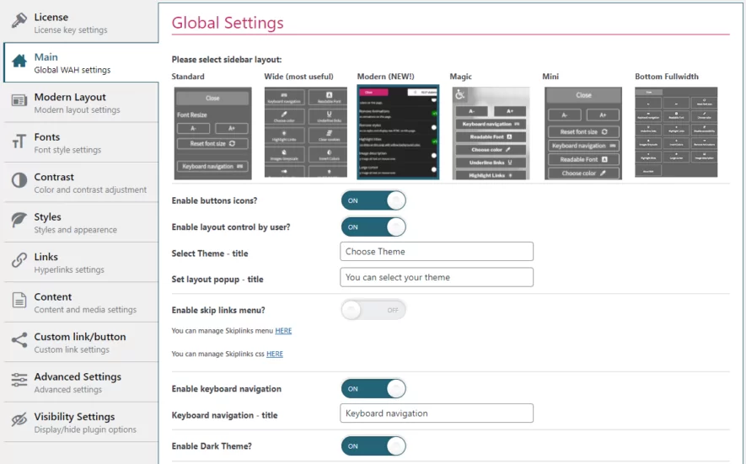Screen dimensions: 746x464
Task: Click the 'Global WAH settings' subtitle
Action: coord(72,70)
